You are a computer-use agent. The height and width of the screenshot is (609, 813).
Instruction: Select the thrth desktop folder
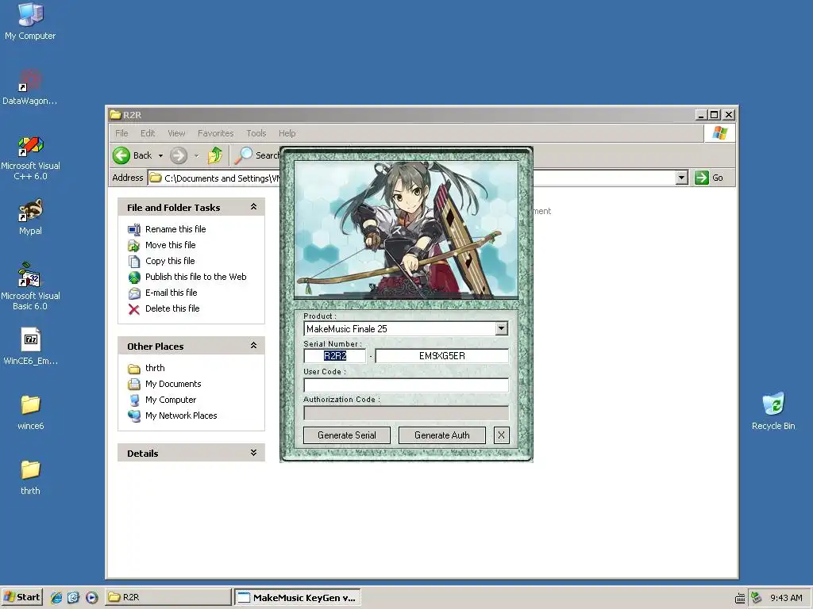point(30,477)
